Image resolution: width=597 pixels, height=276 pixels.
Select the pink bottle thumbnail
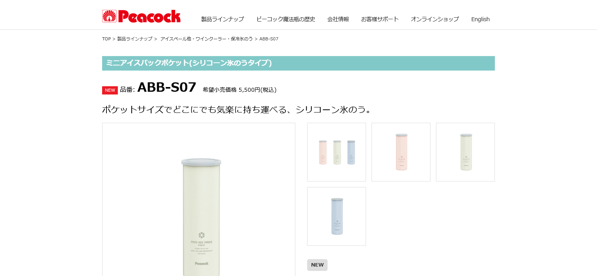tap(401, 152)
